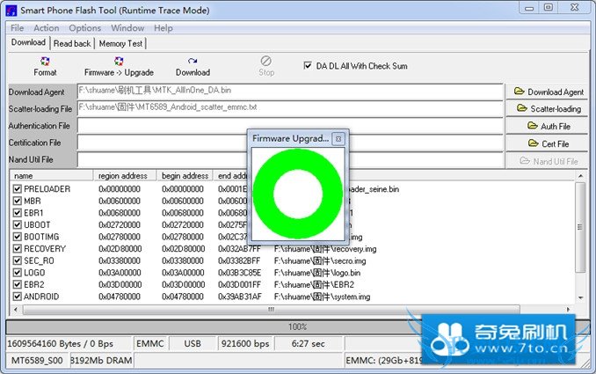The height and width of the screenshot is (374, 596).
Task: Open the Options menu
Action: coord(85,28)
